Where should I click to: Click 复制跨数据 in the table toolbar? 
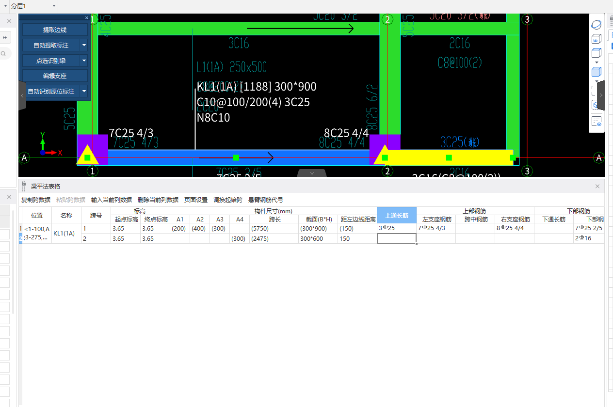tap(36, 200)
